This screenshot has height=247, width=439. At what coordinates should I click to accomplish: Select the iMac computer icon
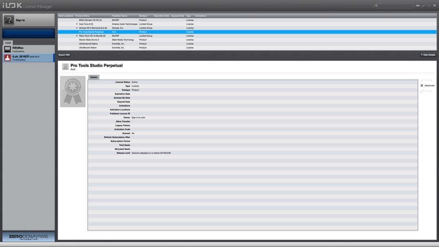[7, 49]
